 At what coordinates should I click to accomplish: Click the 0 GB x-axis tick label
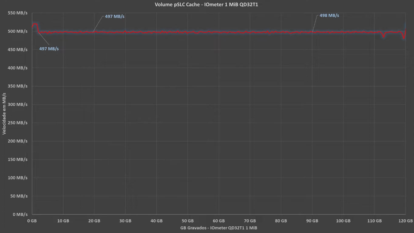pos(32,221)
